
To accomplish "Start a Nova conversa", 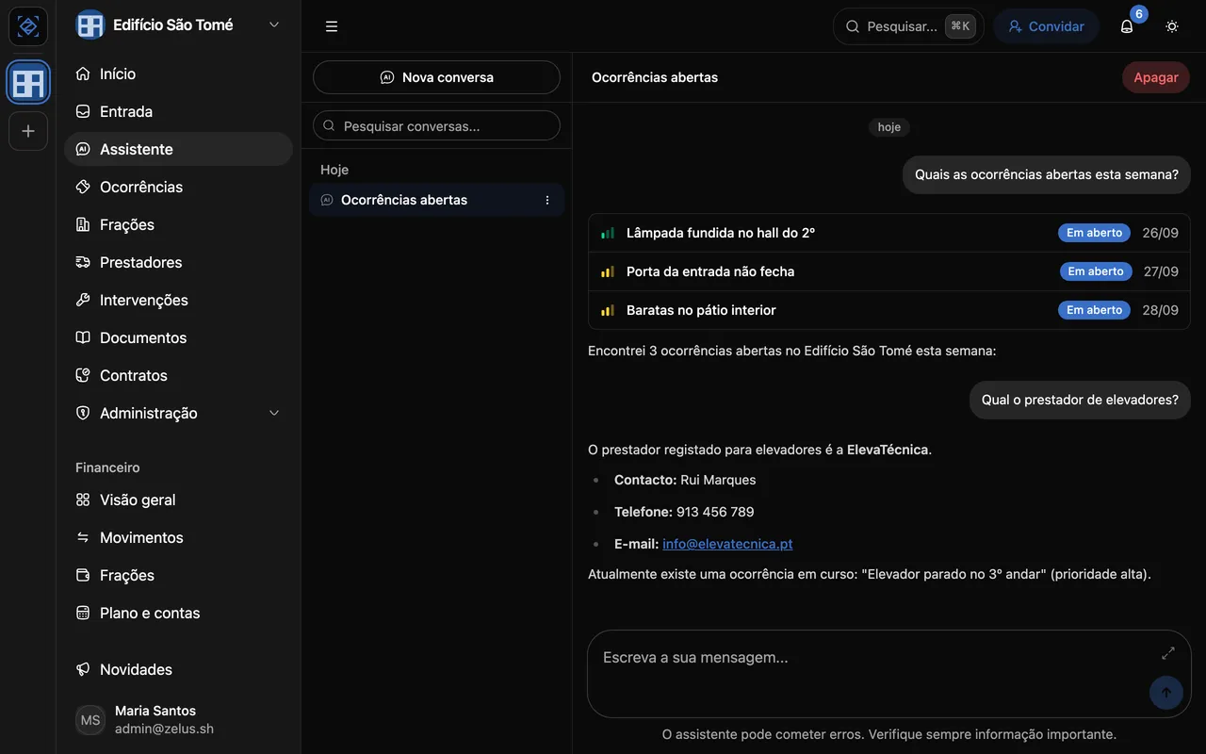I will click(436, 77).
